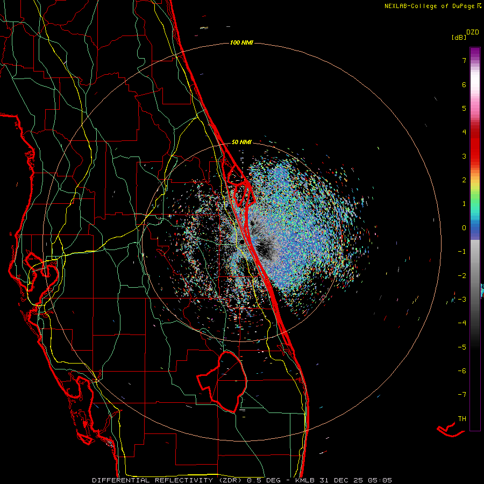
Task: Click the -2 value on dB scale
Action: coord(462,276)
